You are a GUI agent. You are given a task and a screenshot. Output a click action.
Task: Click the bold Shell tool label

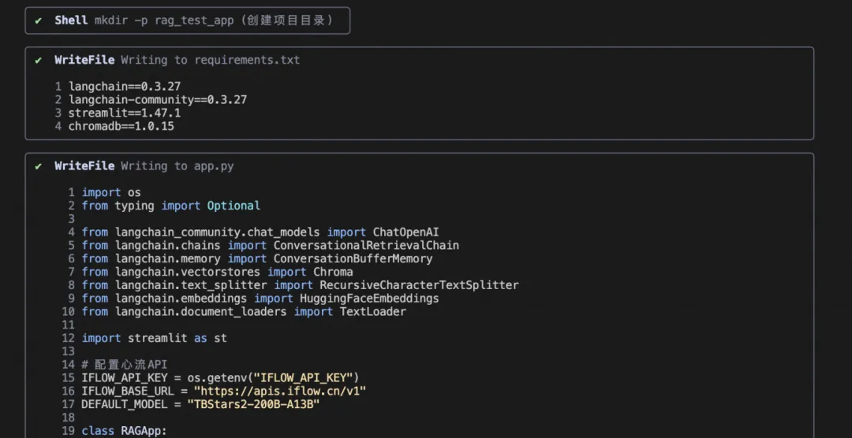click(x=71, y=20)
